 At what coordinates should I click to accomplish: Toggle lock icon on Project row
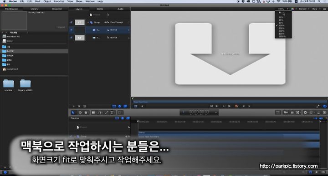click(x=108, y=15)
